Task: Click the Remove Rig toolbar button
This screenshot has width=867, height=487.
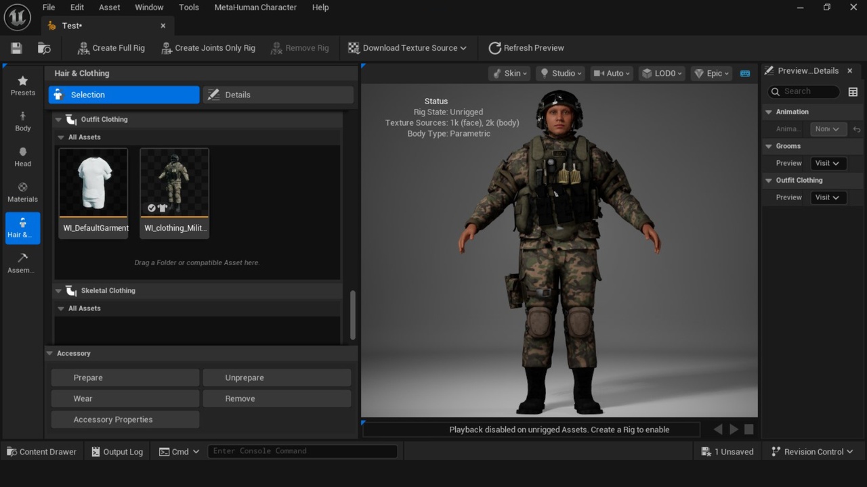Action: coord(299,48)
